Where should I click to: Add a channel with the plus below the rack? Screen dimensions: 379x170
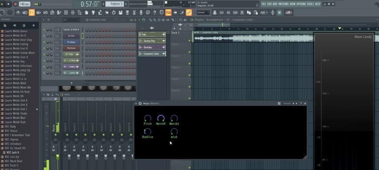pos(71,83)
